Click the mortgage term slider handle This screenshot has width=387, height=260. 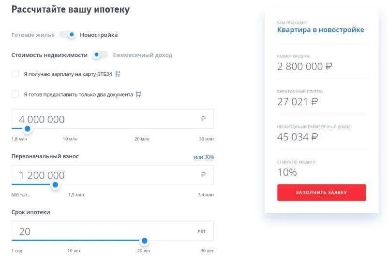(x=144, y=240)
